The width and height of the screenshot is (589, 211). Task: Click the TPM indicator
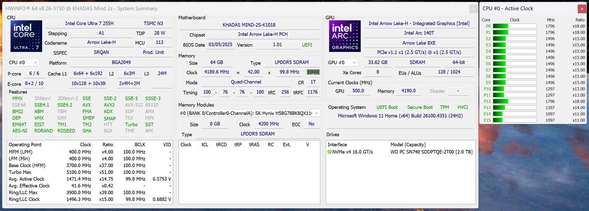[444, 107]
